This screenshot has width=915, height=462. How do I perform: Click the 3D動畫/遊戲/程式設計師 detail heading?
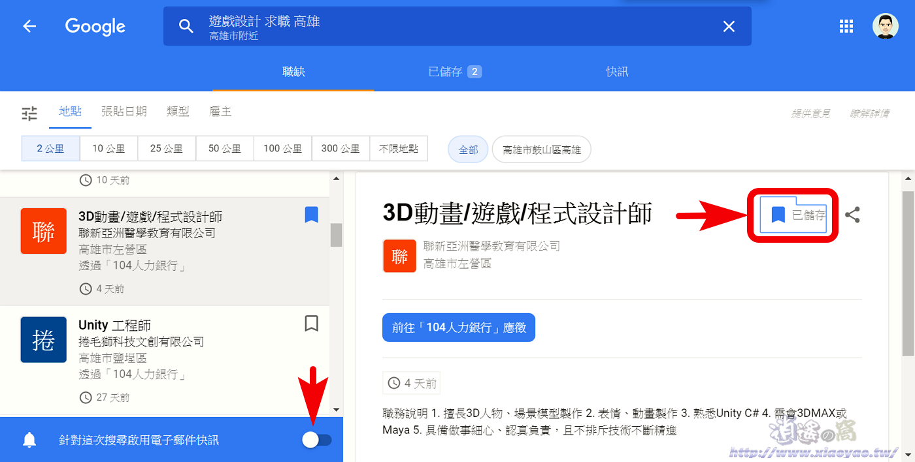point(517,213)
